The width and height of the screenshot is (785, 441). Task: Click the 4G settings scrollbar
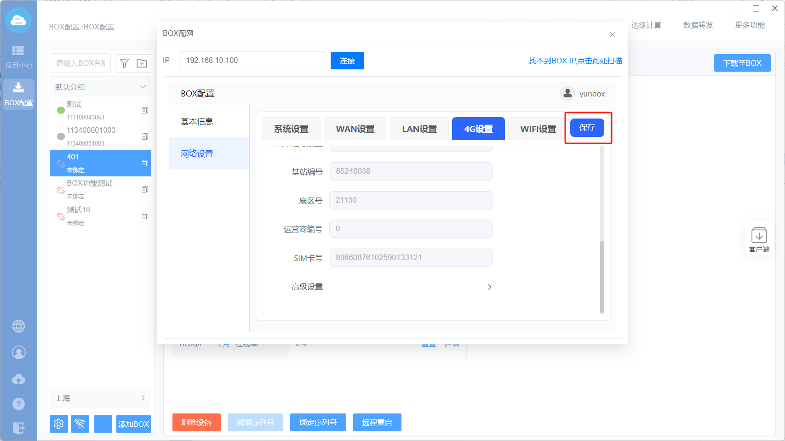pyautogui.click(x=602, y=276)
